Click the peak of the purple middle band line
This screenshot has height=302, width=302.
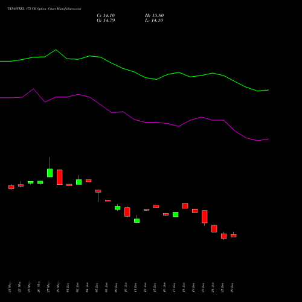33,89
